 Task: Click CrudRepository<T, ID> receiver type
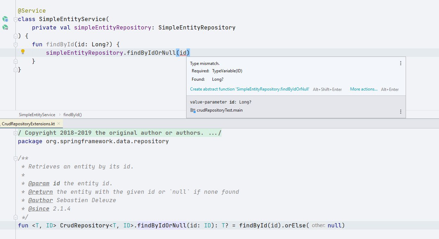tap(97, 225)
